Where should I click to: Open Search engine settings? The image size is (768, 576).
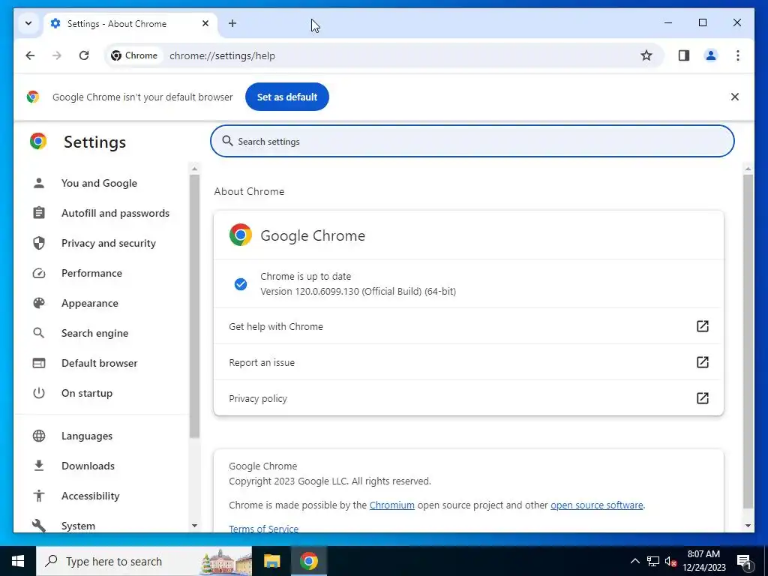(x=94, y=333)
